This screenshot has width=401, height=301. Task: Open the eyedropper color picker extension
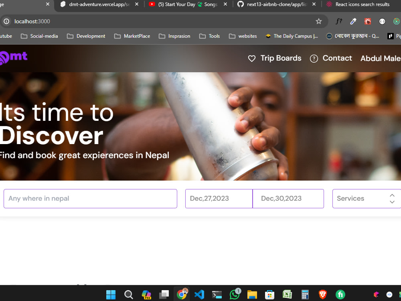[353, 21]
